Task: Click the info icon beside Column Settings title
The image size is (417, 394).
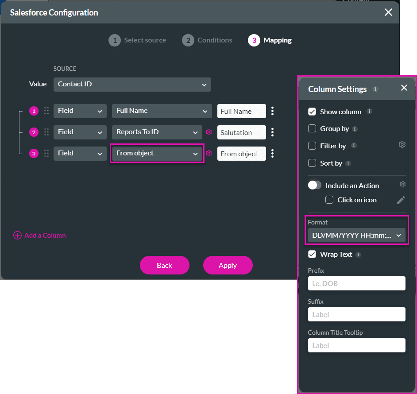Action: click(x=375, y=89)
